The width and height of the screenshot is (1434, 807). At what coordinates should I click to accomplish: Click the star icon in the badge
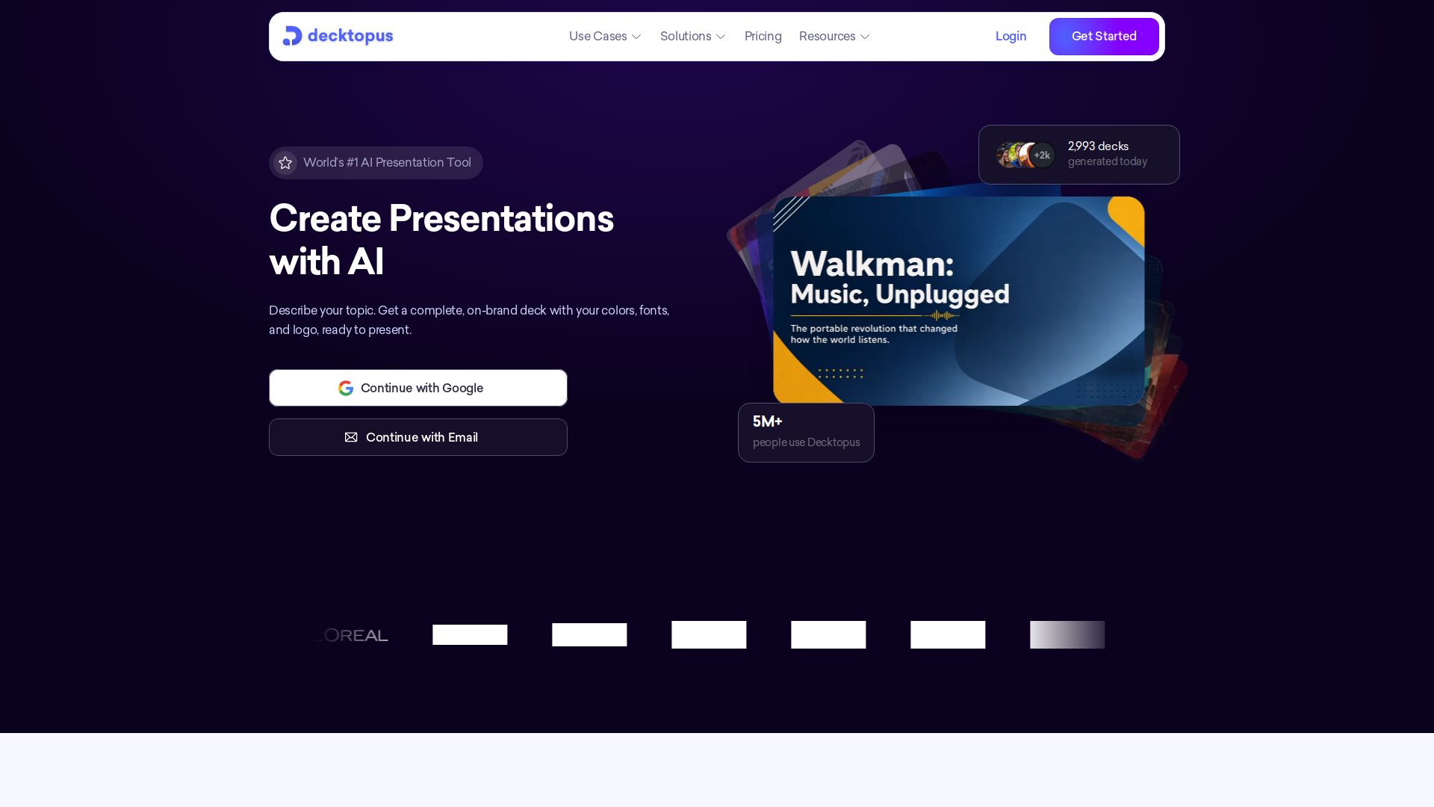click(x=285, y=163)
